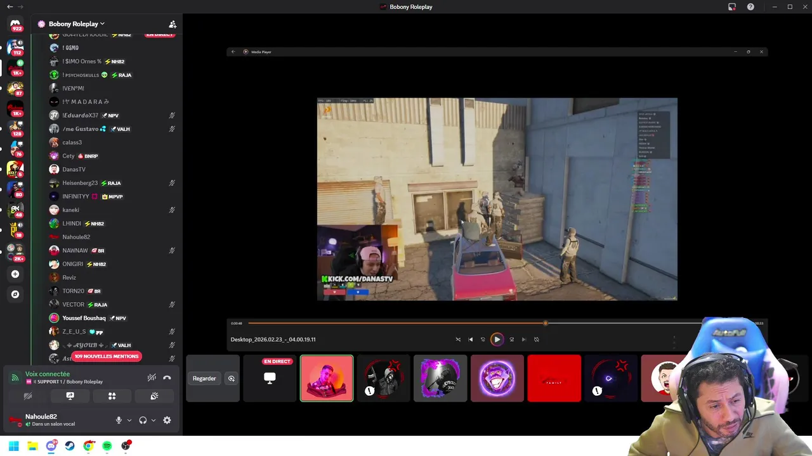Select VECTOR member row
Screen dimensions: 812x456
pyautogui.click(x=113, y=305)
